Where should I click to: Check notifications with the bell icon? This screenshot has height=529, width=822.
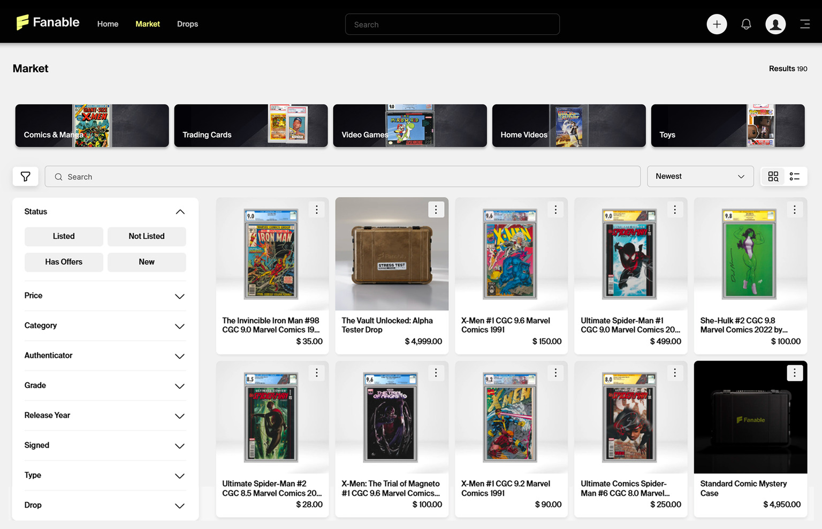click(746, 24)
